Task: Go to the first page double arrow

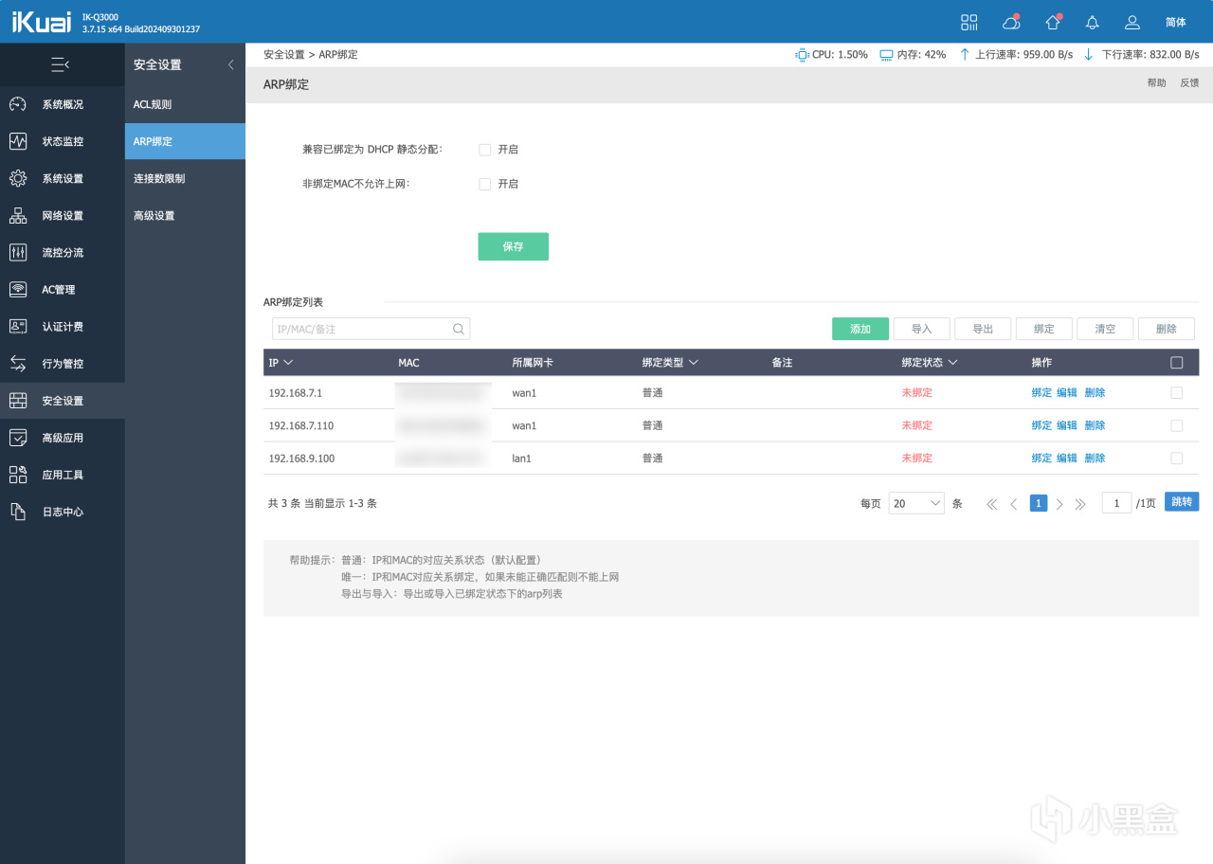Action: [992, 504]
